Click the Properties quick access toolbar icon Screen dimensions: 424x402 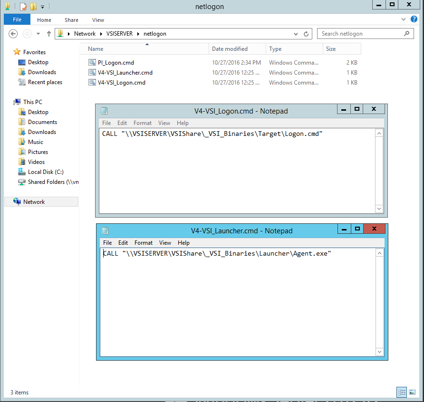pyautogui.click(x=23, y=6)
